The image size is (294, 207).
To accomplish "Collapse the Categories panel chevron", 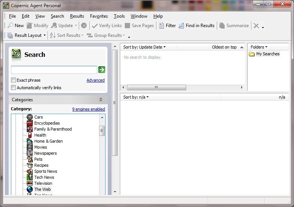I will click(101, 100).
